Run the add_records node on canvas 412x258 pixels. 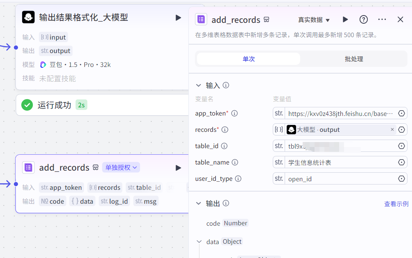point(178,168)
